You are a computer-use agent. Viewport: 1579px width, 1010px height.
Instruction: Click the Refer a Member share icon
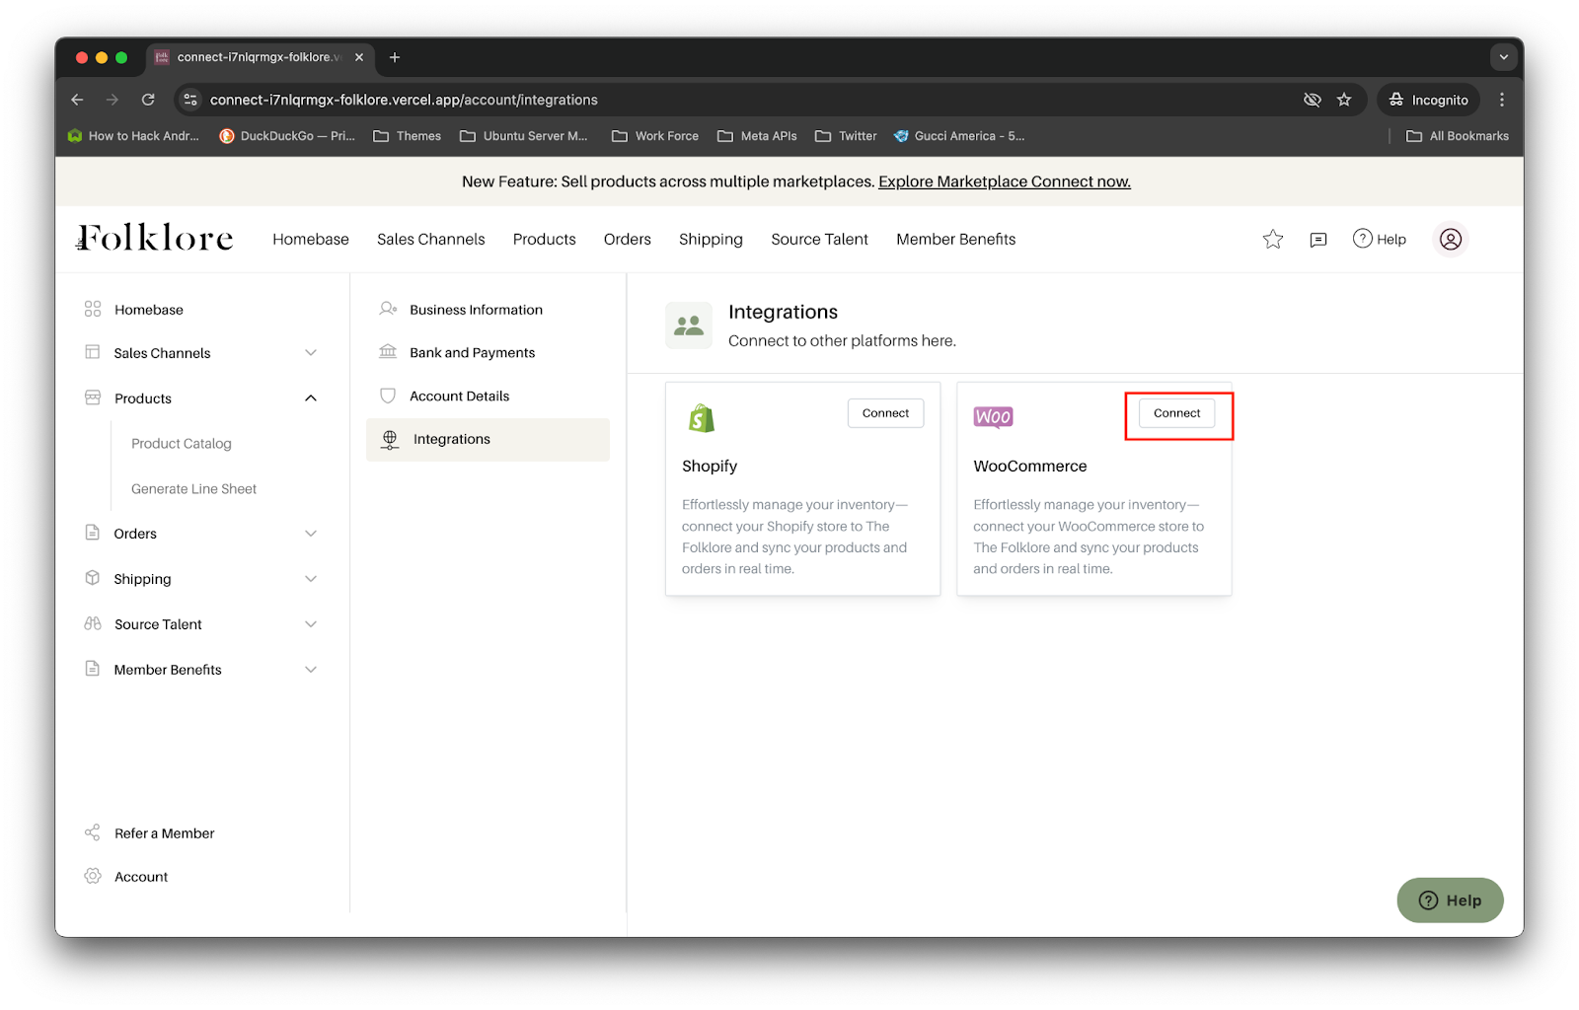point(93,832)
